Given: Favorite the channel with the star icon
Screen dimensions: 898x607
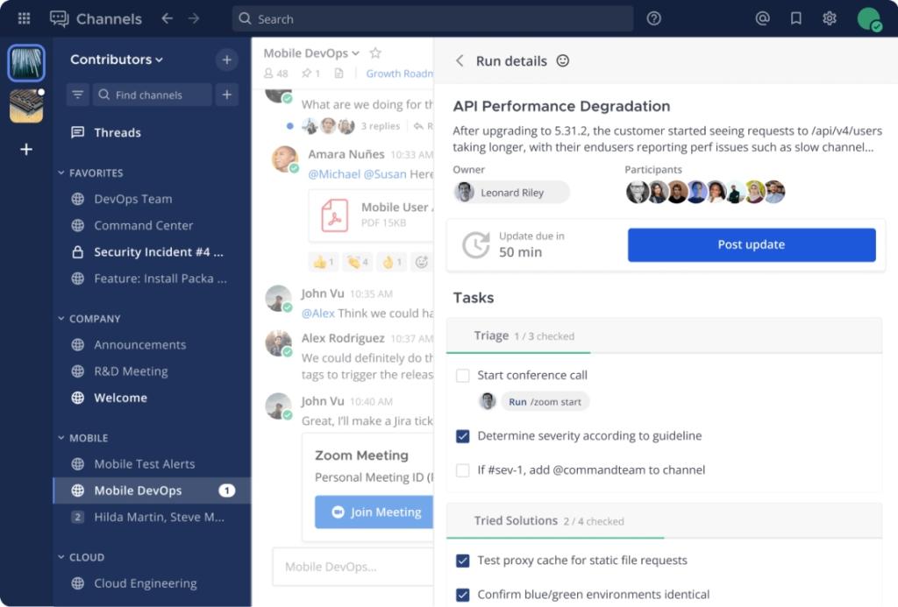Looking at the screenshot, I should point(375,53).
